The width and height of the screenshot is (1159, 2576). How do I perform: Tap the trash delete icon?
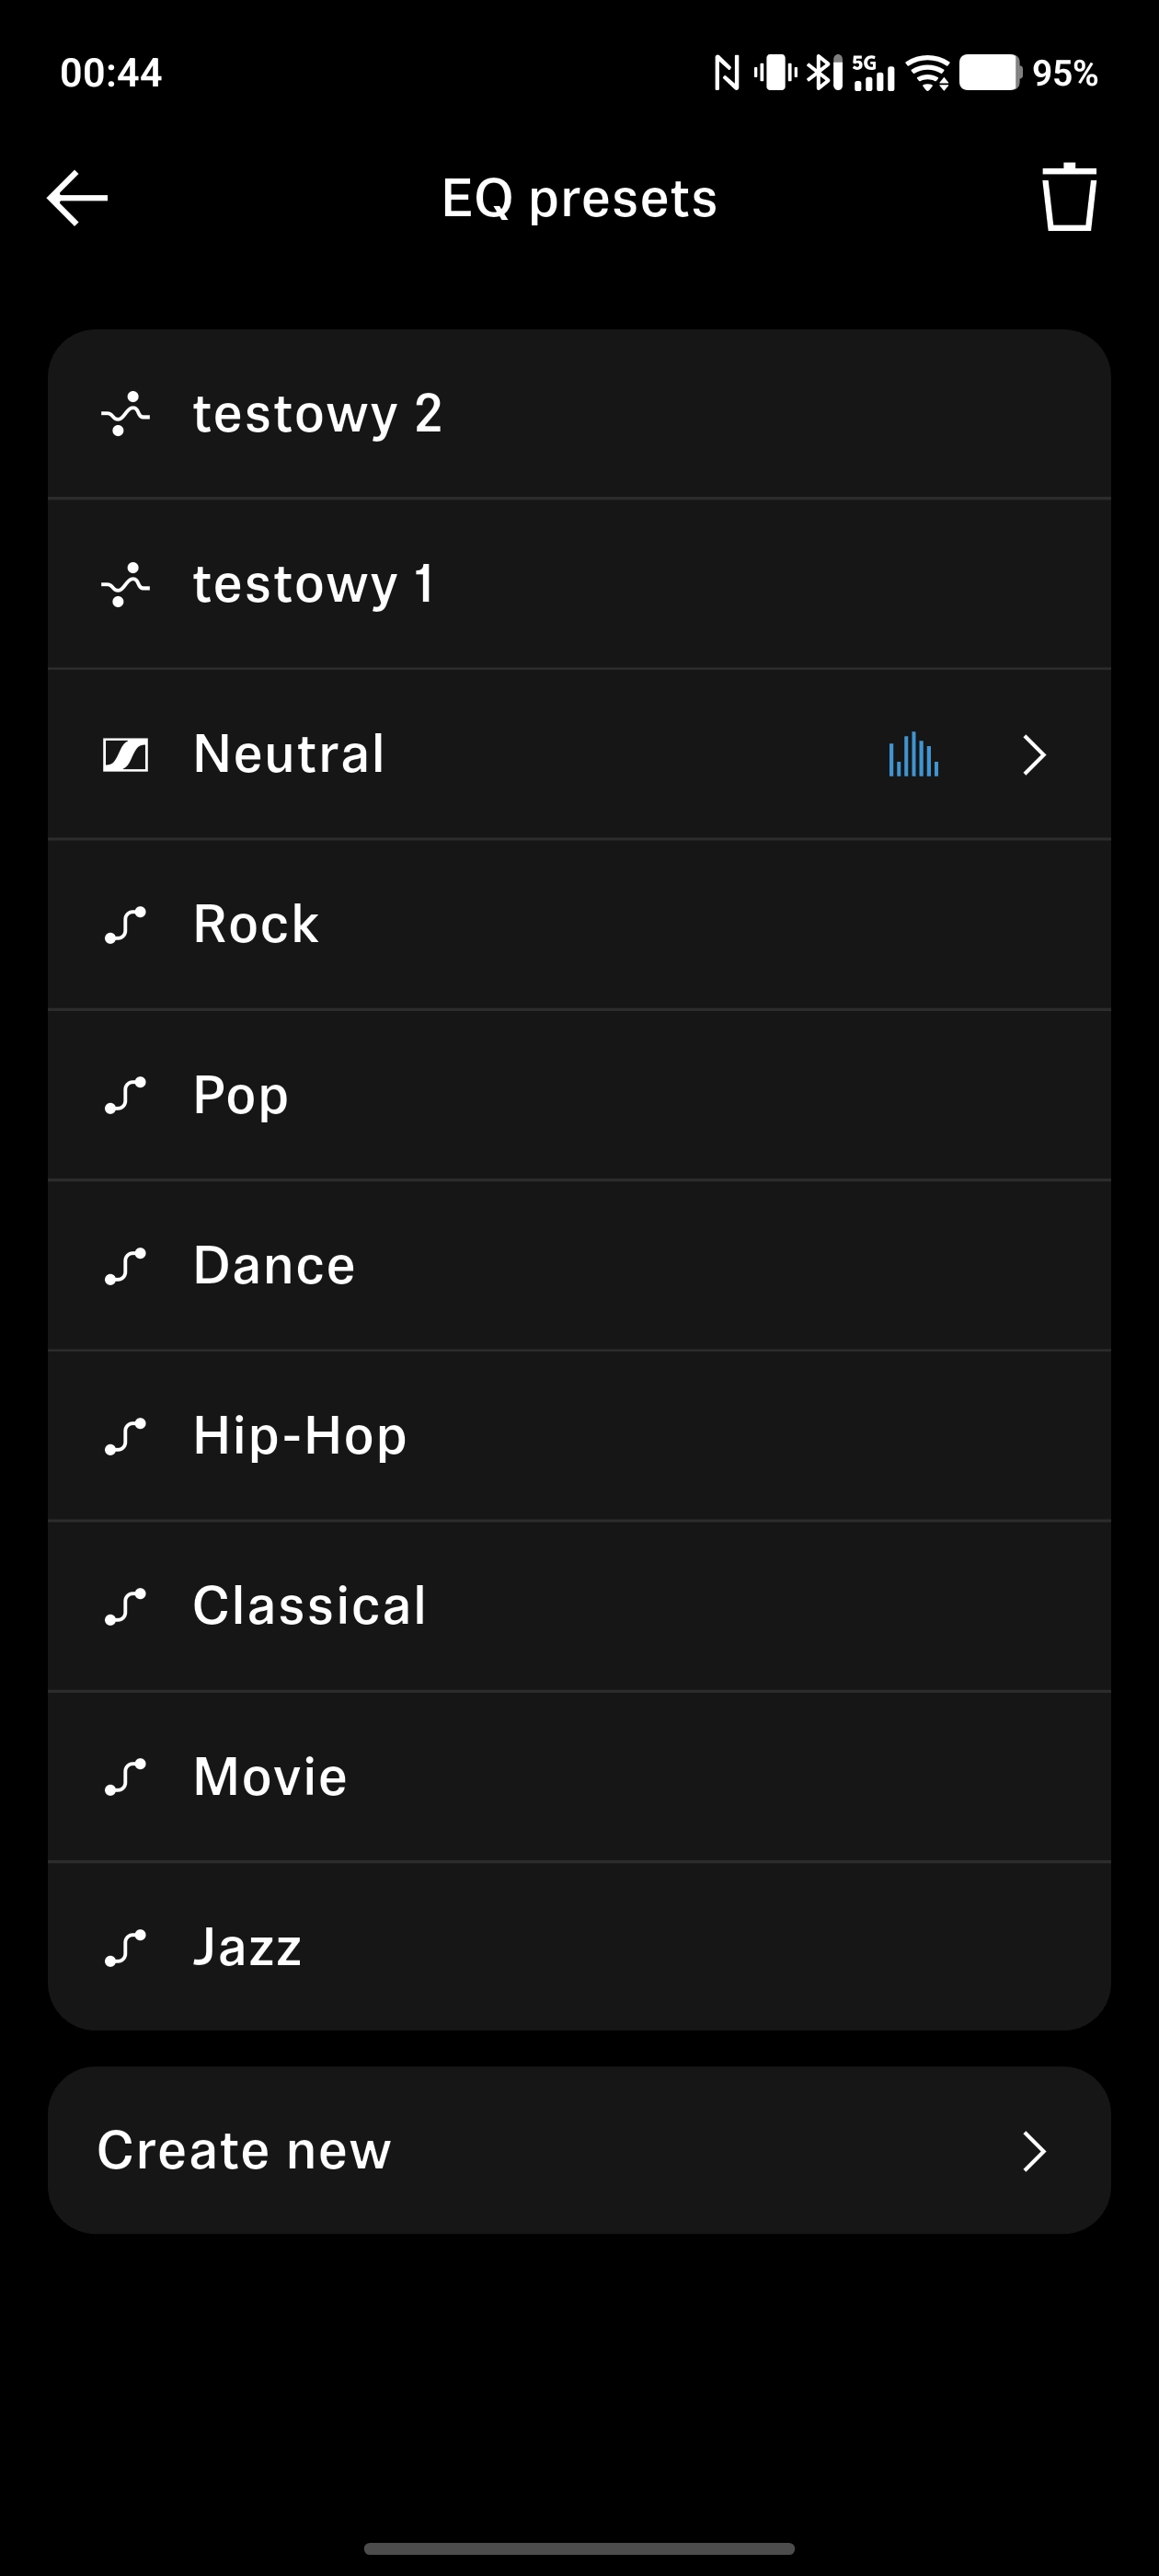pos(1068,198)
